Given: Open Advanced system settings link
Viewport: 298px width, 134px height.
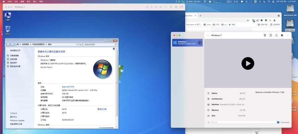Looking at the screenshot, I should coord(15,66).
